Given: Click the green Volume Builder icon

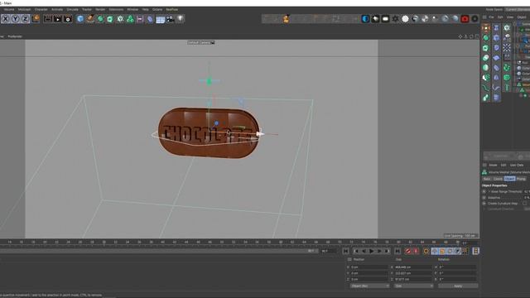Looking at the screenshot, I should 130,19.
